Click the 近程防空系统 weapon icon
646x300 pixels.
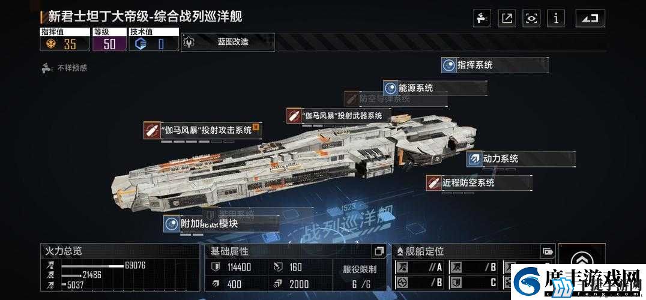point(433,183)
